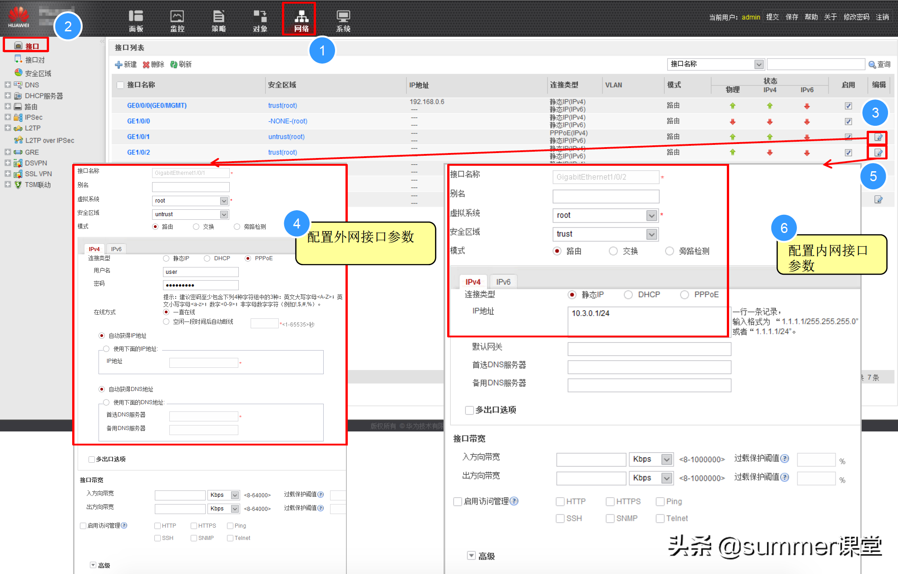Select DHCP connection type for GE1/0/2
The image size is (898, 574).
(629, 294)
